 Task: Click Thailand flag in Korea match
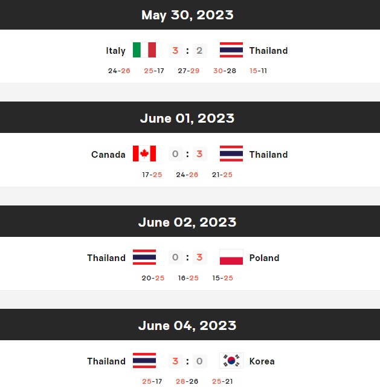(144, 361)
